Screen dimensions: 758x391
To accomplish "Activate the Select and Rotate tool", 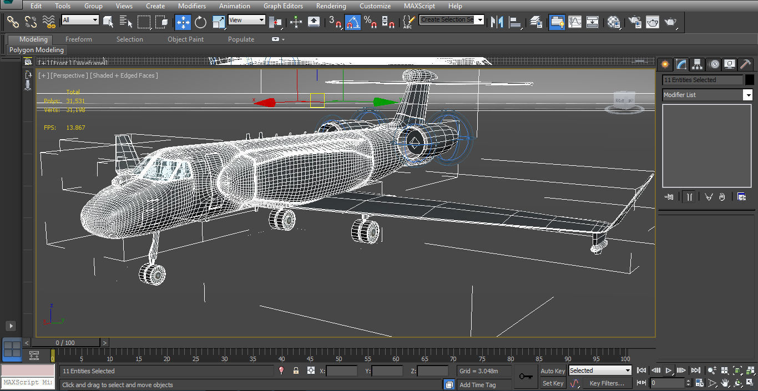I will pos(200,22).
